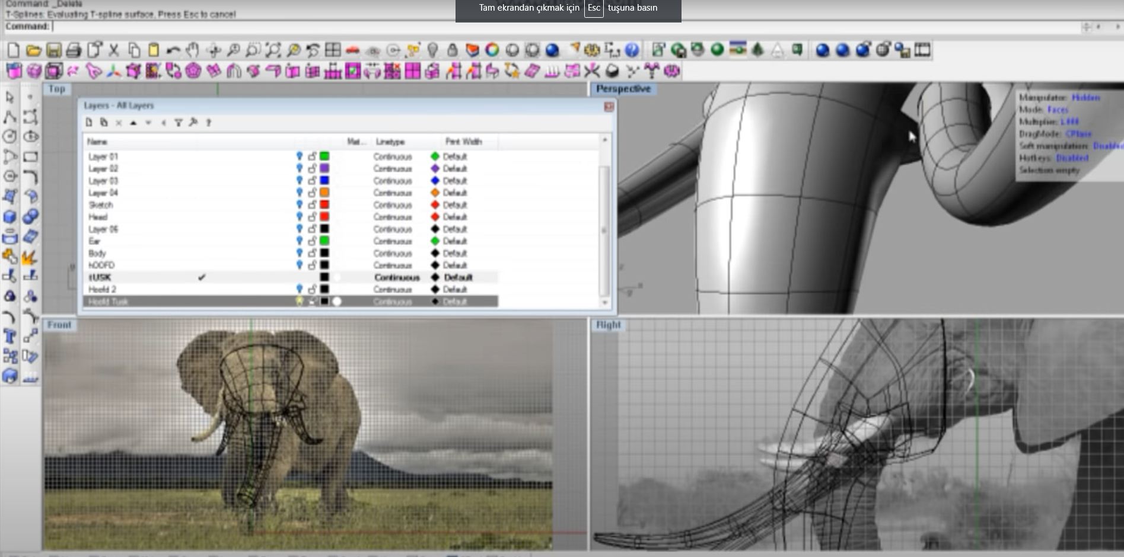Click the Open file folder icon
The image size is (1124, 557).
33,50
